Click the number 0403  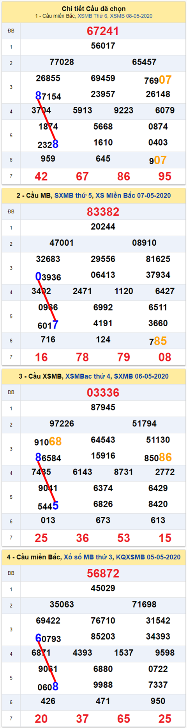click(158, 142)
